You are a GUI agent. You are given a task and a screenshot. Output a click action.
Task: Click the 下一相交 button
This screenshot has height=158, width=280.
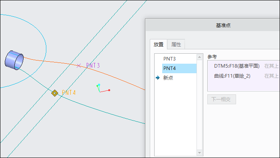(x=222, y=99)
